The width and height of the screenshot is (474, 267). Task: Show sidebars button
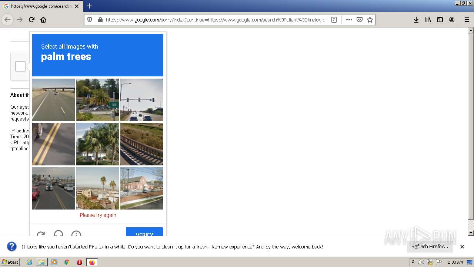click(x=440, y=20)
